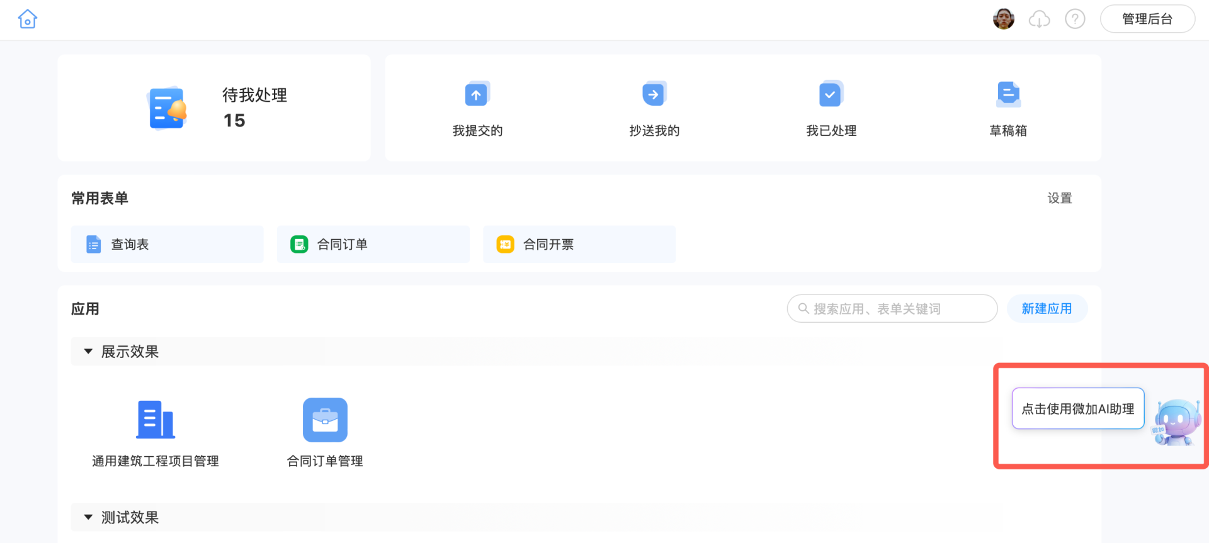Screen dimensions: 1209x543
Task: Open 设置 for common forms
Action: [x=1059, y=198]
